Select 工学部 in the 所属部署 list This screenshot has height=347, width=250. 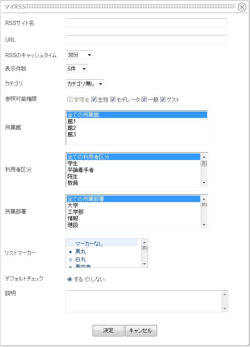point(133,212)
